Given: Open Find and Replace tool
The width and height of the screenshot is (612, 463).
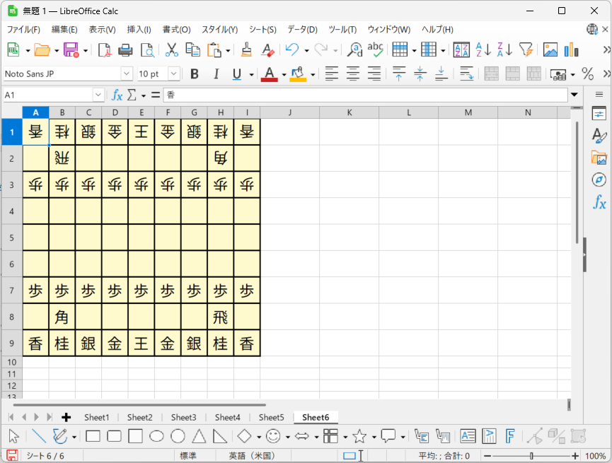Looking at the screenshot, I should tap(355, 49).
